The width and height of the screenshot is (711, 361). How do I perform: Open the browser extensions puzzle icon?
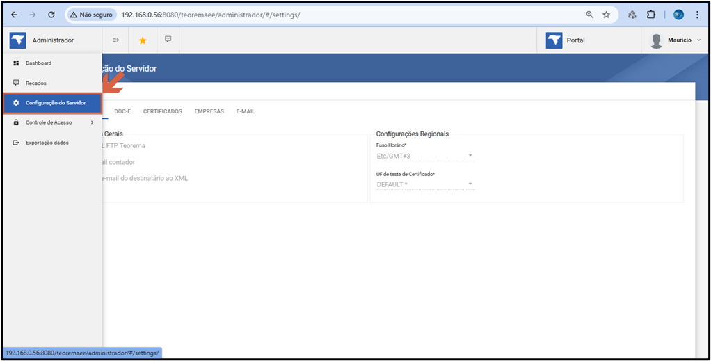(x=651, y=15)
